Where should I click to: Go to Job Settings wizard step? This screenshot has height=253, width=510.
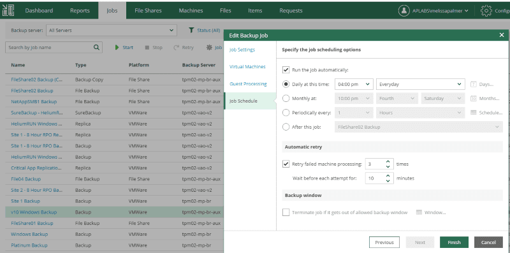[242, 50]
